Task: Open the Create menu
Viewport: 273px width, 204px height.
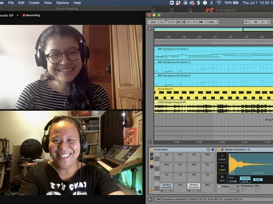Action: click(x=34, y=3)
